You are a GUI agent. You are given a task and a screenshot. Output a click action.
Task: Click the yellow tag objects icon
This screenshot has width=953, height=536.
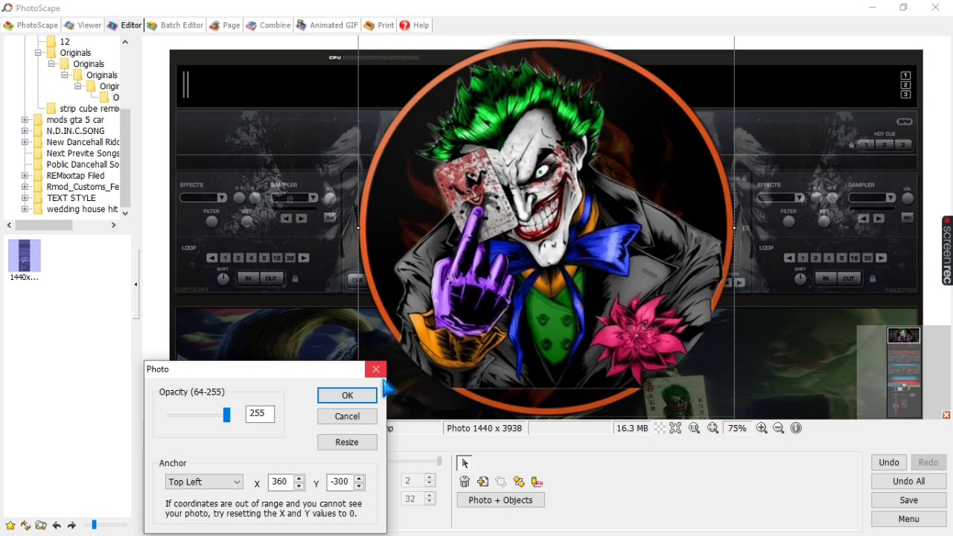pyautogui.click(x=519, y=482)
